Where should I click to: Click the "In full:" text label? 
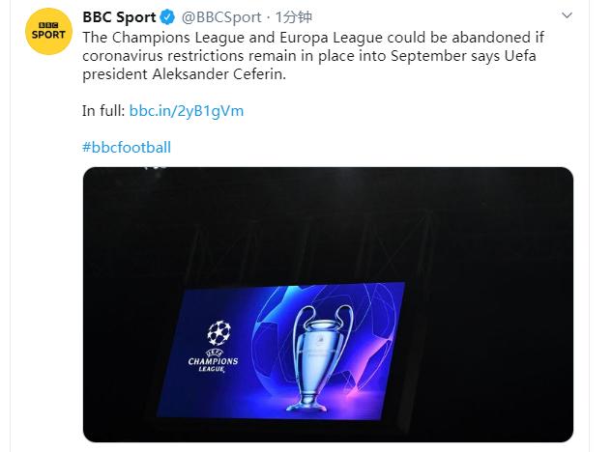point(103,111)
